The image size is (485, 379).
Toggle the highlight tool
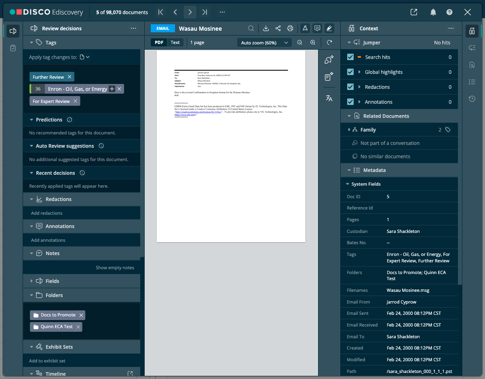point(329,28)
